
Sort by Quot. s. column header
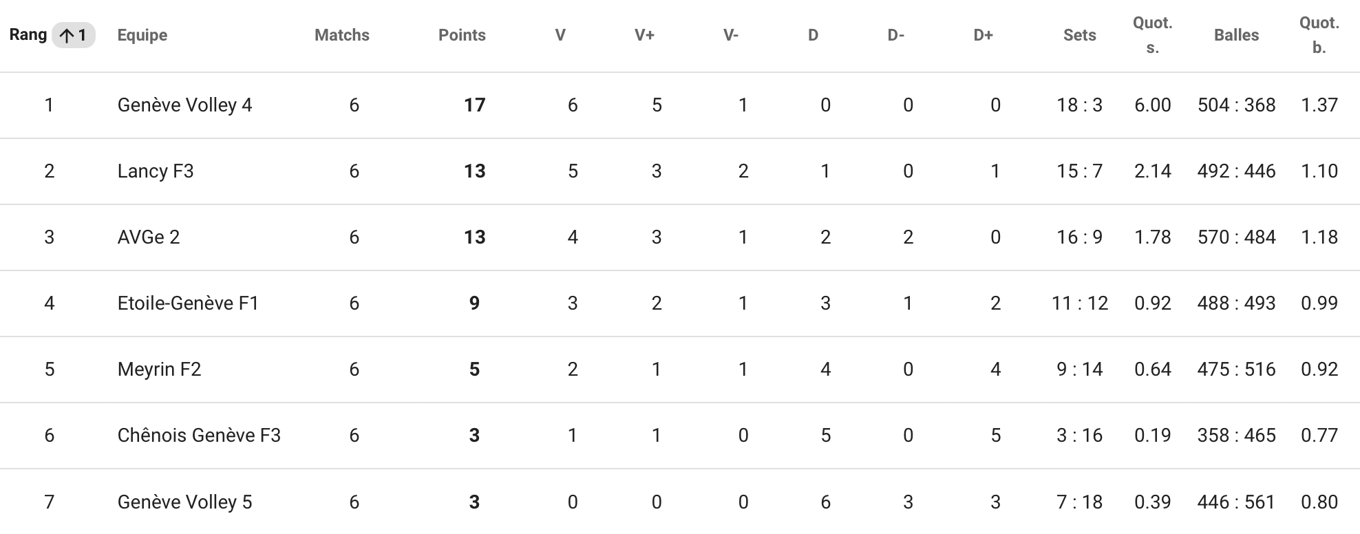click(1153, 35)
